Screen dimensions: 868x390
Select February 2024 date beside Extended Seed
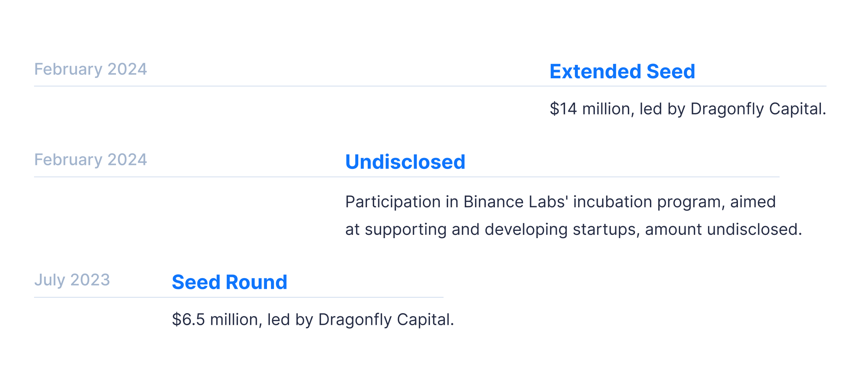[91, 69]
